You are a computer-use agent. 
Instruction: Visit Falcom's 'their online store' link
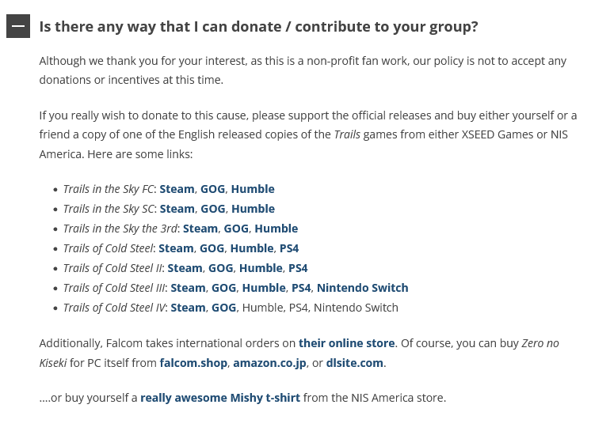point(346,343)
